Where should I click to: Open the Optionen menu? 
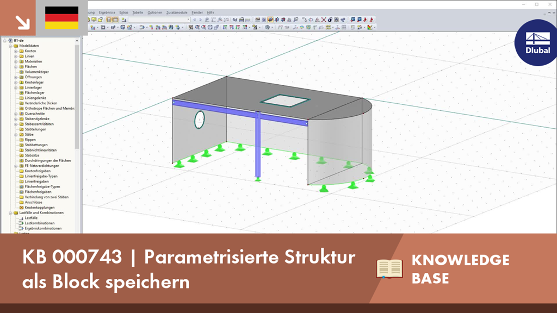[x=154, y=12]
